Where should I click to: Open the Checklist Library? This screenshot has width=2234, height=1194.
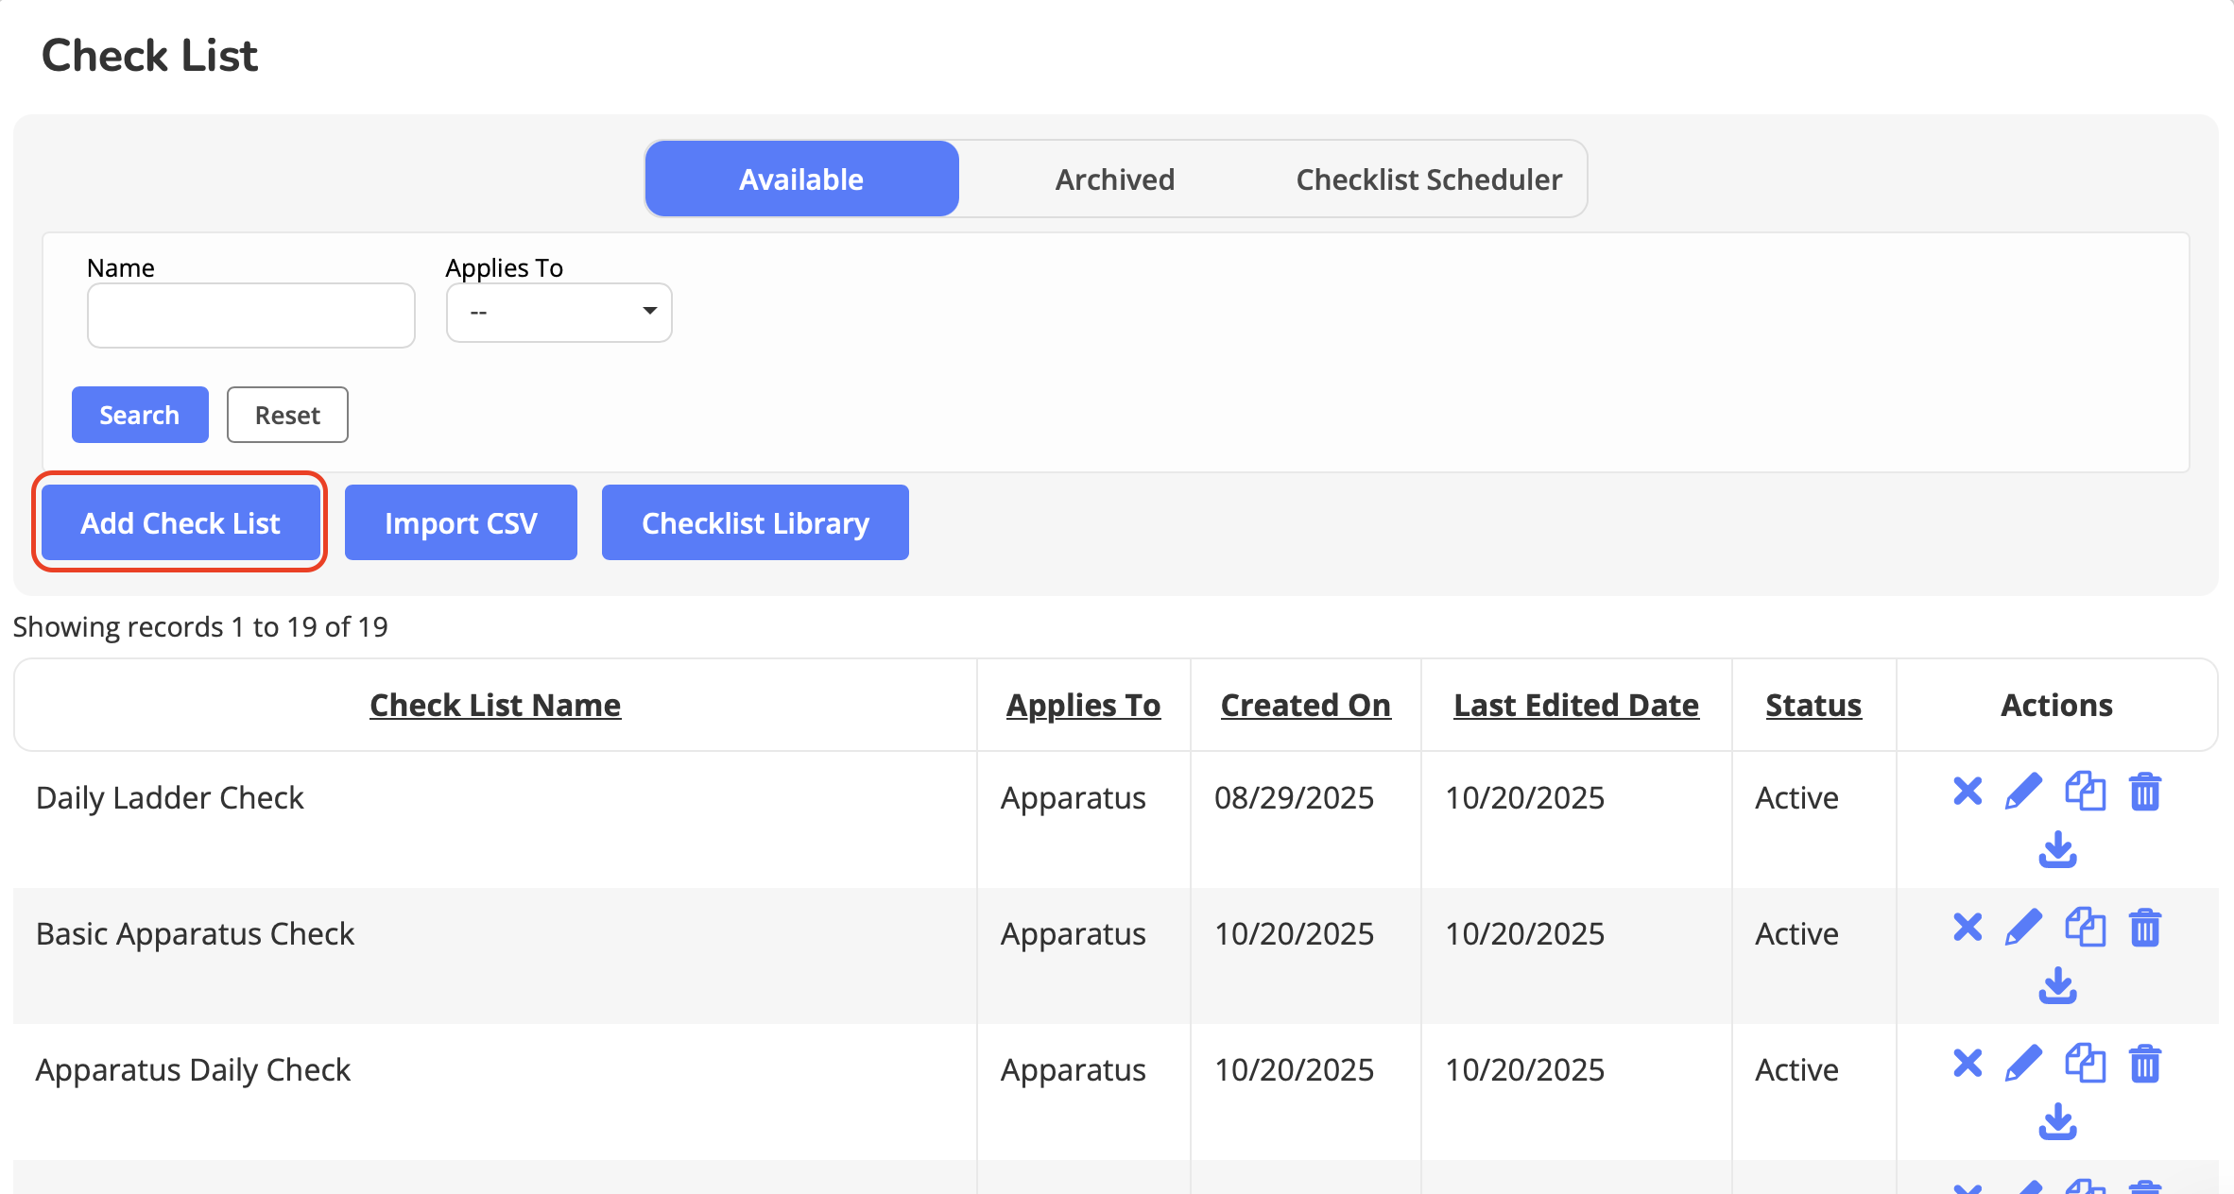pyautogui.click(x=755, y=522)
